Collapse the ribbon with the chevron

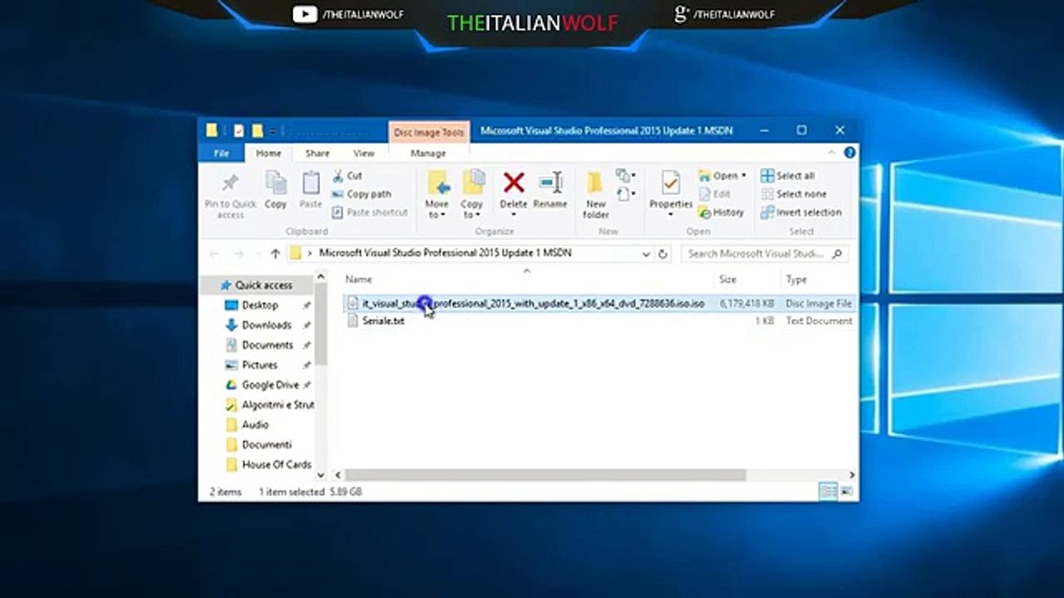pyautogui.click(x=832, y=153)
